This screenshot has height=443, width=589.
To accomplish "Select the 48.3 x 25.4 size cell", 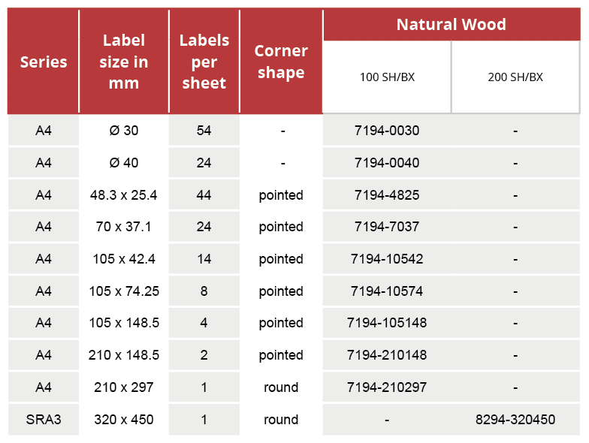I will pos(123,195).
